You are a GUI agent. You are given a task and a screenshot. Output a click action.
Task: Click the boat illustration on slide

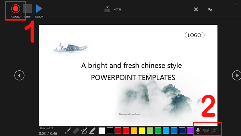[70, 48]
